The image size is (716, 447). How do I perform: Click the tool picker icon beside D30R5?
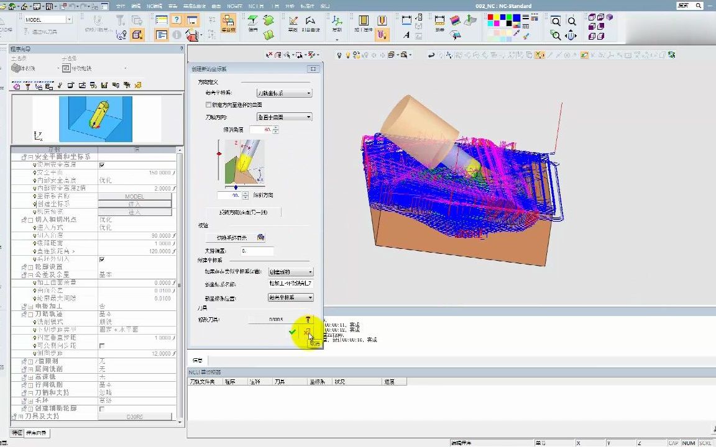click(307, 320)
